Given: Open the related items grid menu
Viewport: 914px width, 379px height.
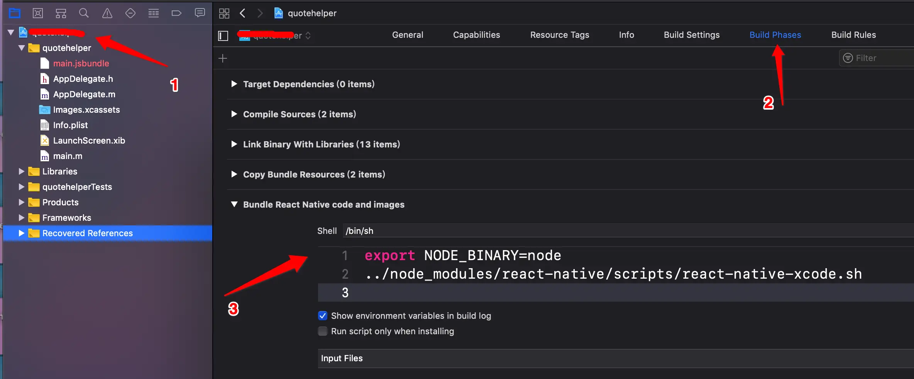Looking at the screenshot, I should pyautogui.click(x=224, y=13).
